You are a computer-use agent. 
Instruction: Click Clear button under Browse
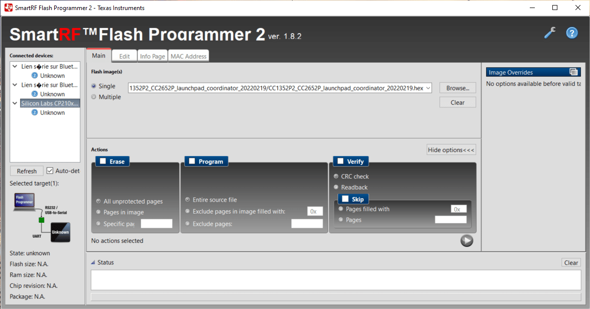[458, 102]
